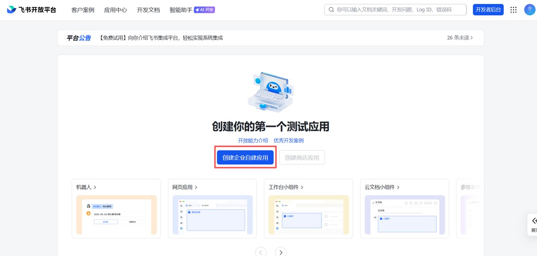
Task: Expand 云文档小组件 category
Action: 382,187
